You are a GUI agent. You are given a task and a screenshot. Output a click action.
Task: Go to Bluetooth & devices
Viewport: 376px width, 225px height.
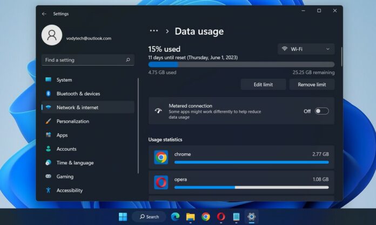point(88,94)
